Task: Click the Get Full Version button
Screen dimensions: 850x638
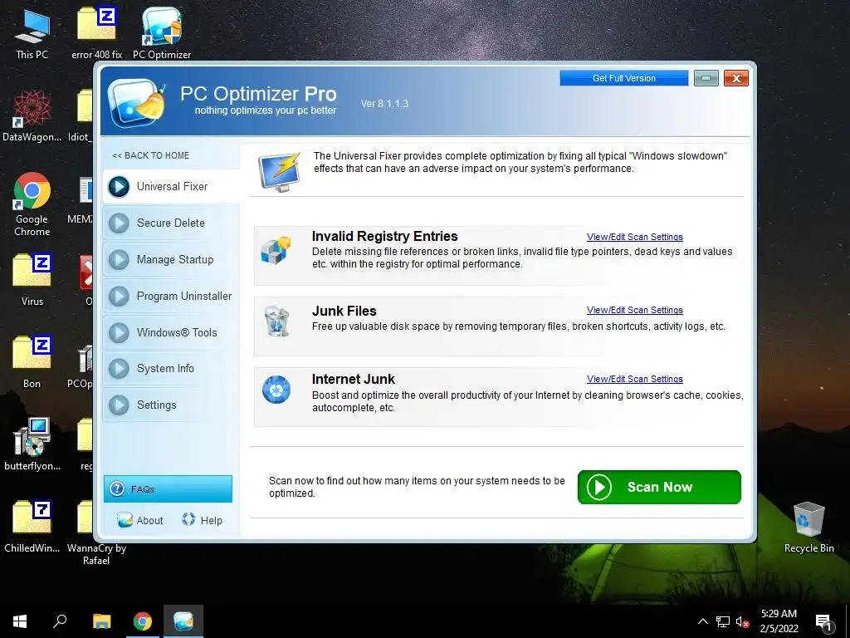Action: (x=624, y=78)
